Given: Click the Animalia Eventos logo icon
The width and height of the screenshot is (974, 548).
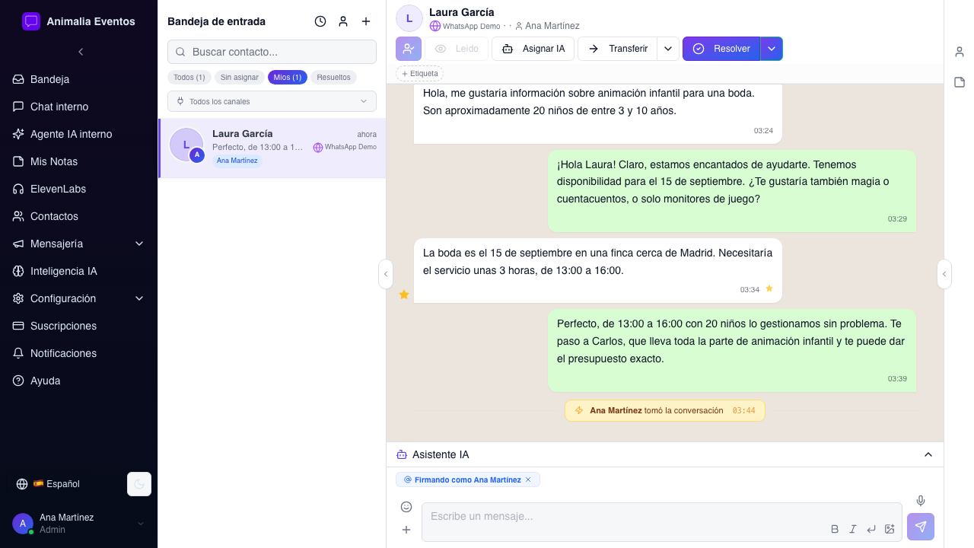Looking at the screenshot, I should 31,21.
